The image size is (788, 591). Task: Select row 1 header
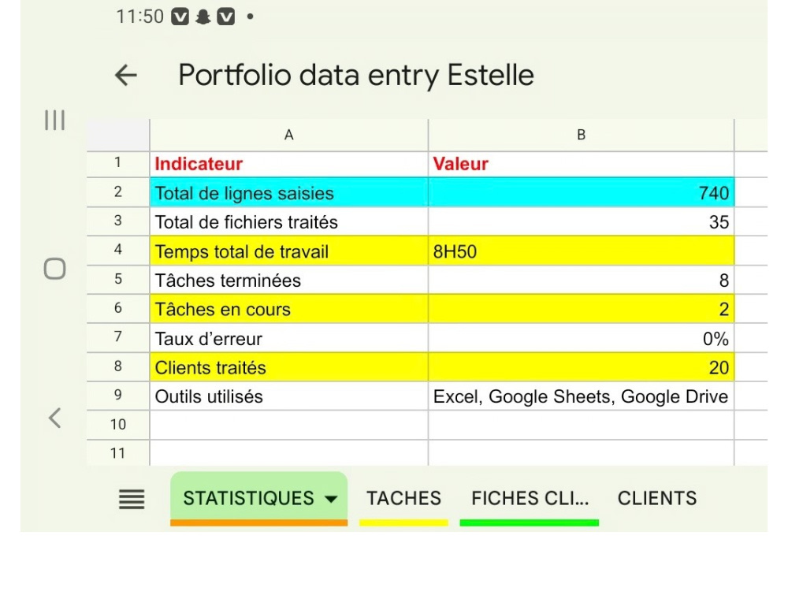[117, 163]
